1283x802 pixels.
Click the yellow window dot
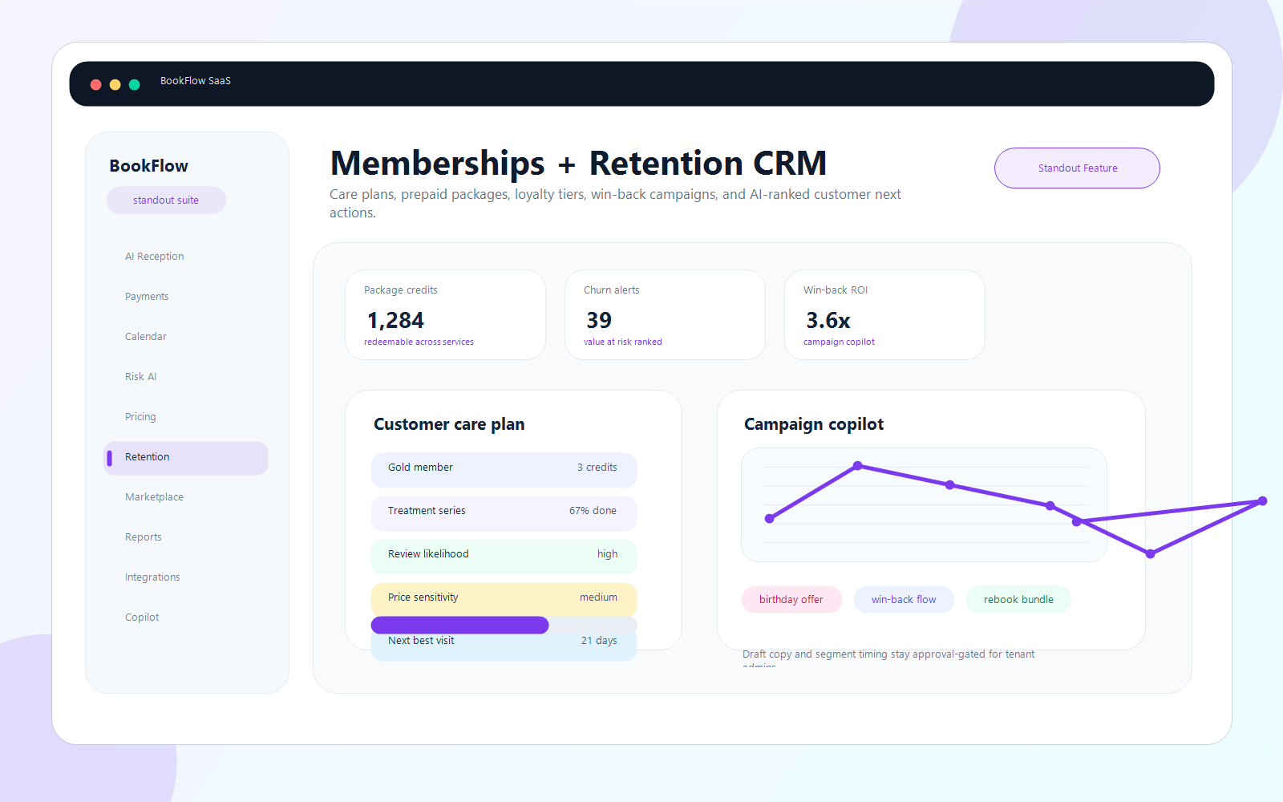(115, 84)
